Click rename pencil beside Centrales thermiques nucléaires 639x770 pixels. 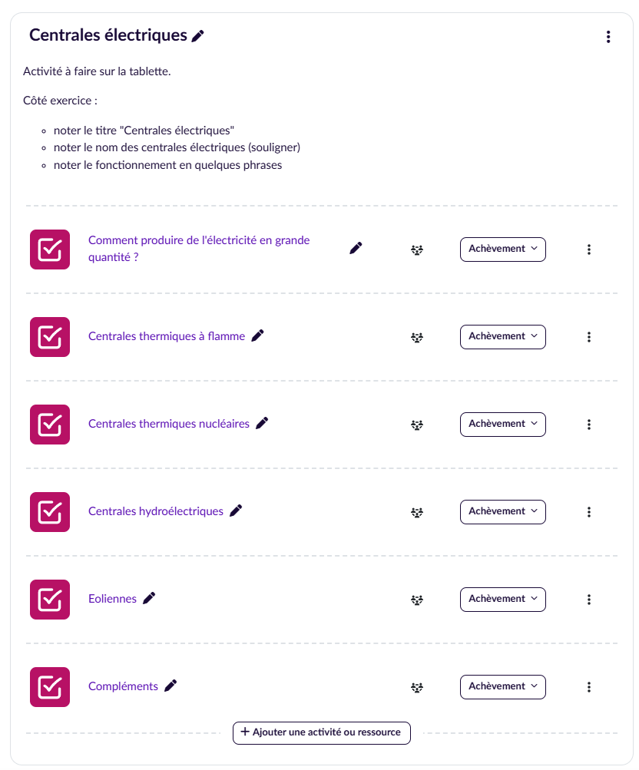click(262, 423)
